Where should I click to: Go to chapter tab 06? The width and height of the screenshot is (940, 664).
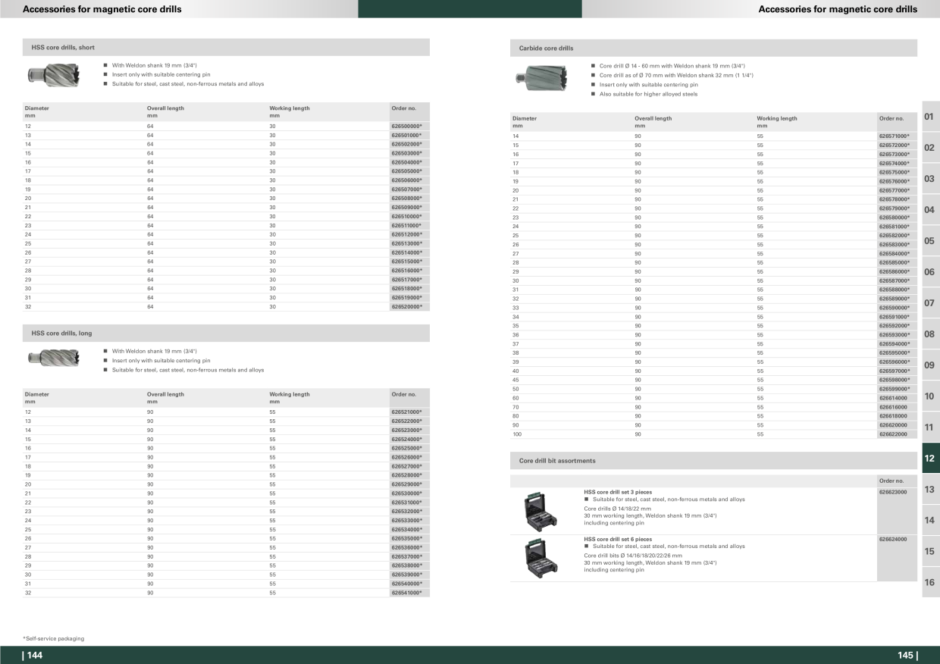(x=930, y=272)
